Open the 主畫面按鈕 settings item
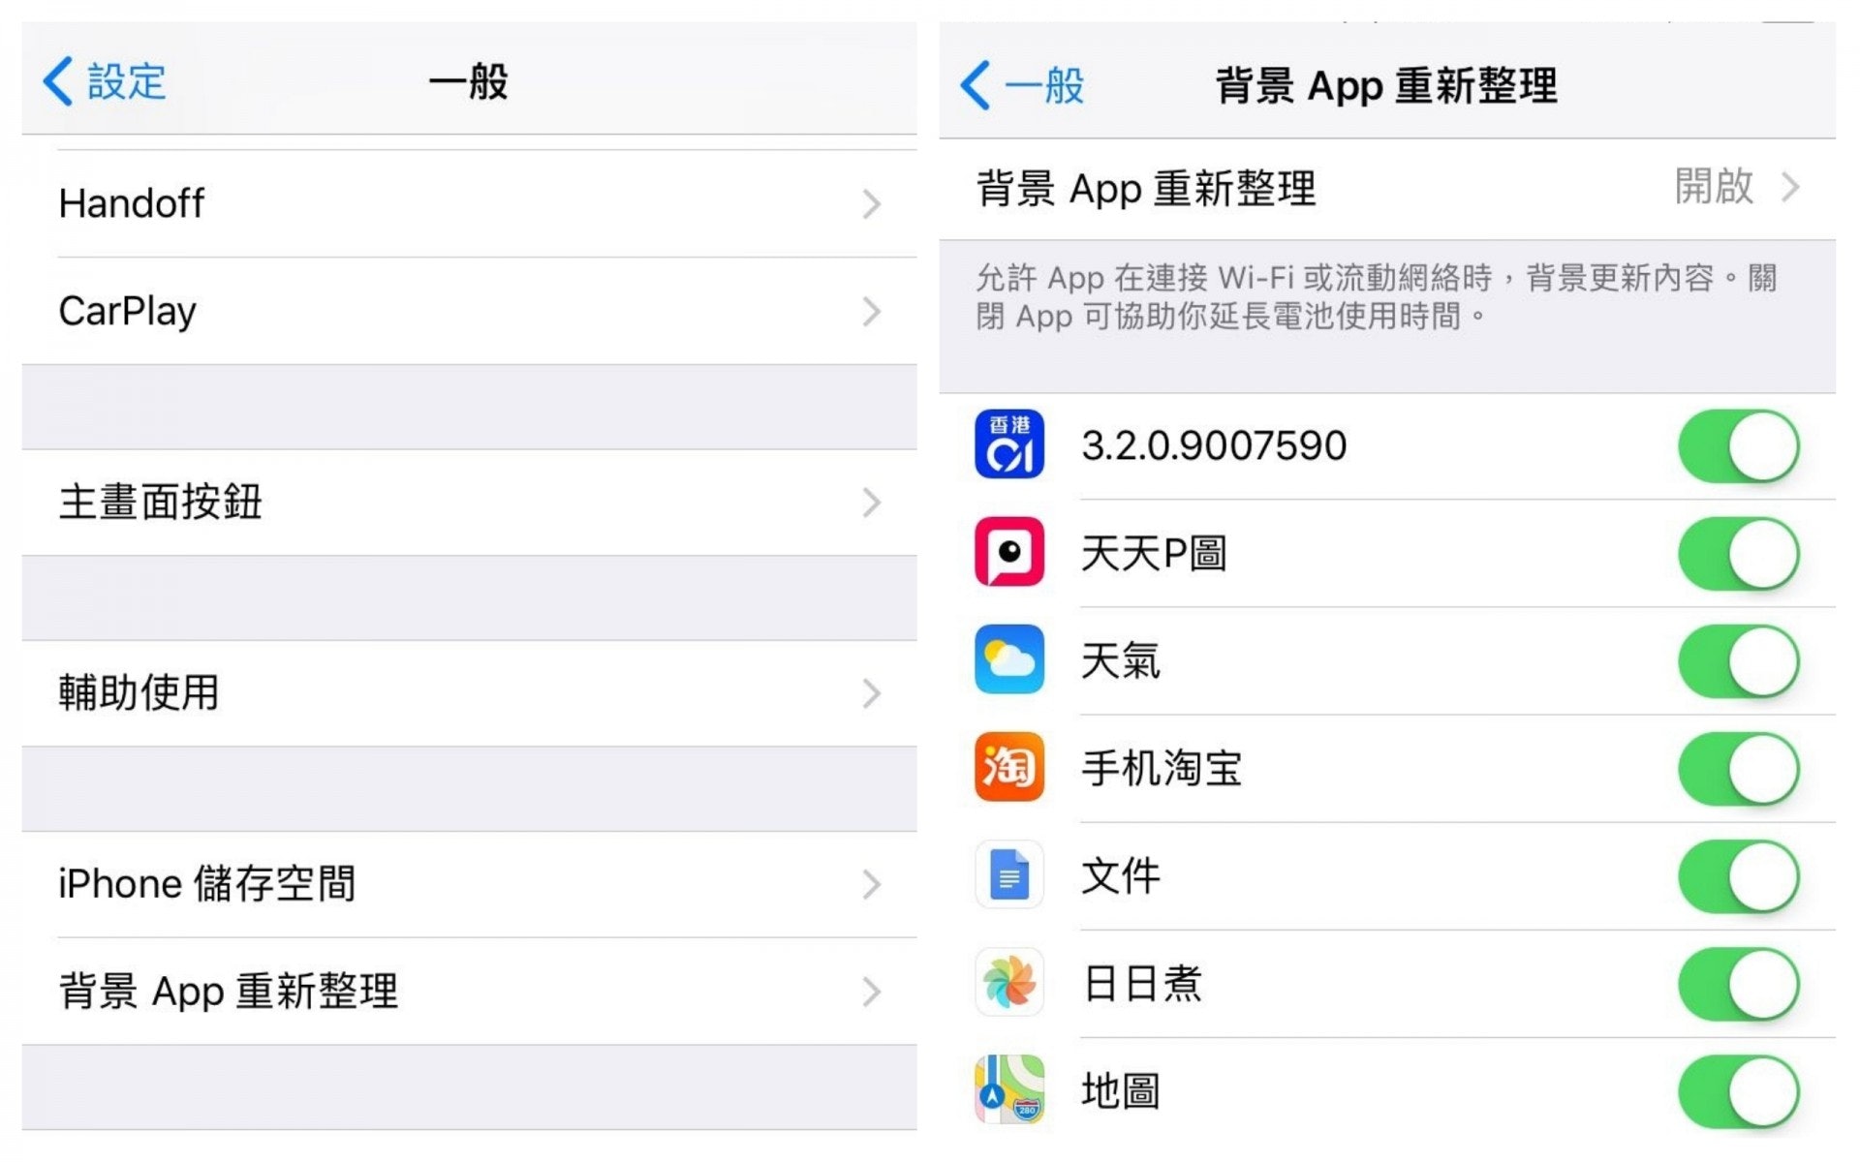The image size is (1860, 1162). [x=465, y=503]
